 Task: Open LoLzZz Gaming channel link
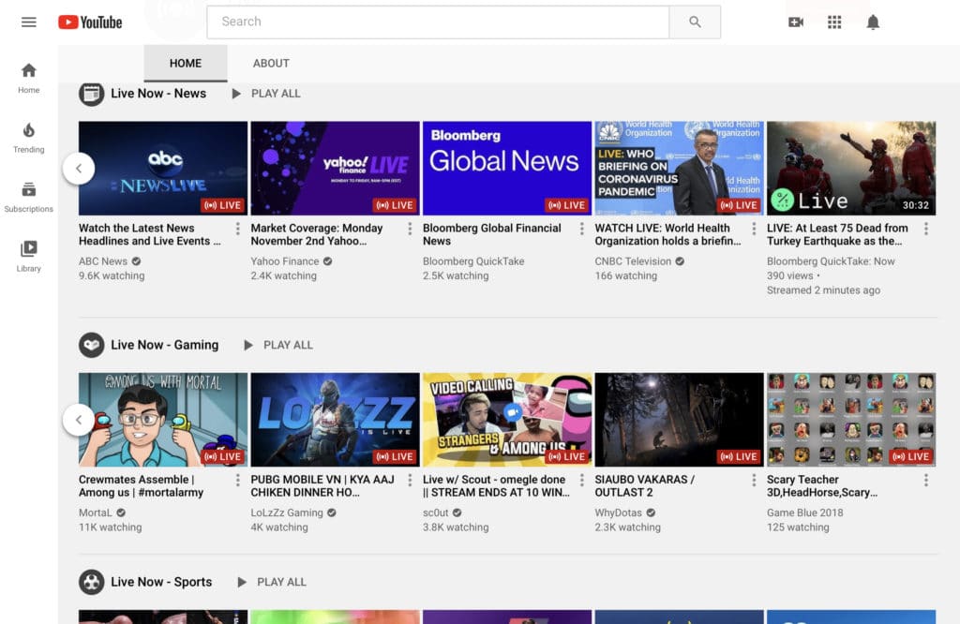click(x=287, y=513)
